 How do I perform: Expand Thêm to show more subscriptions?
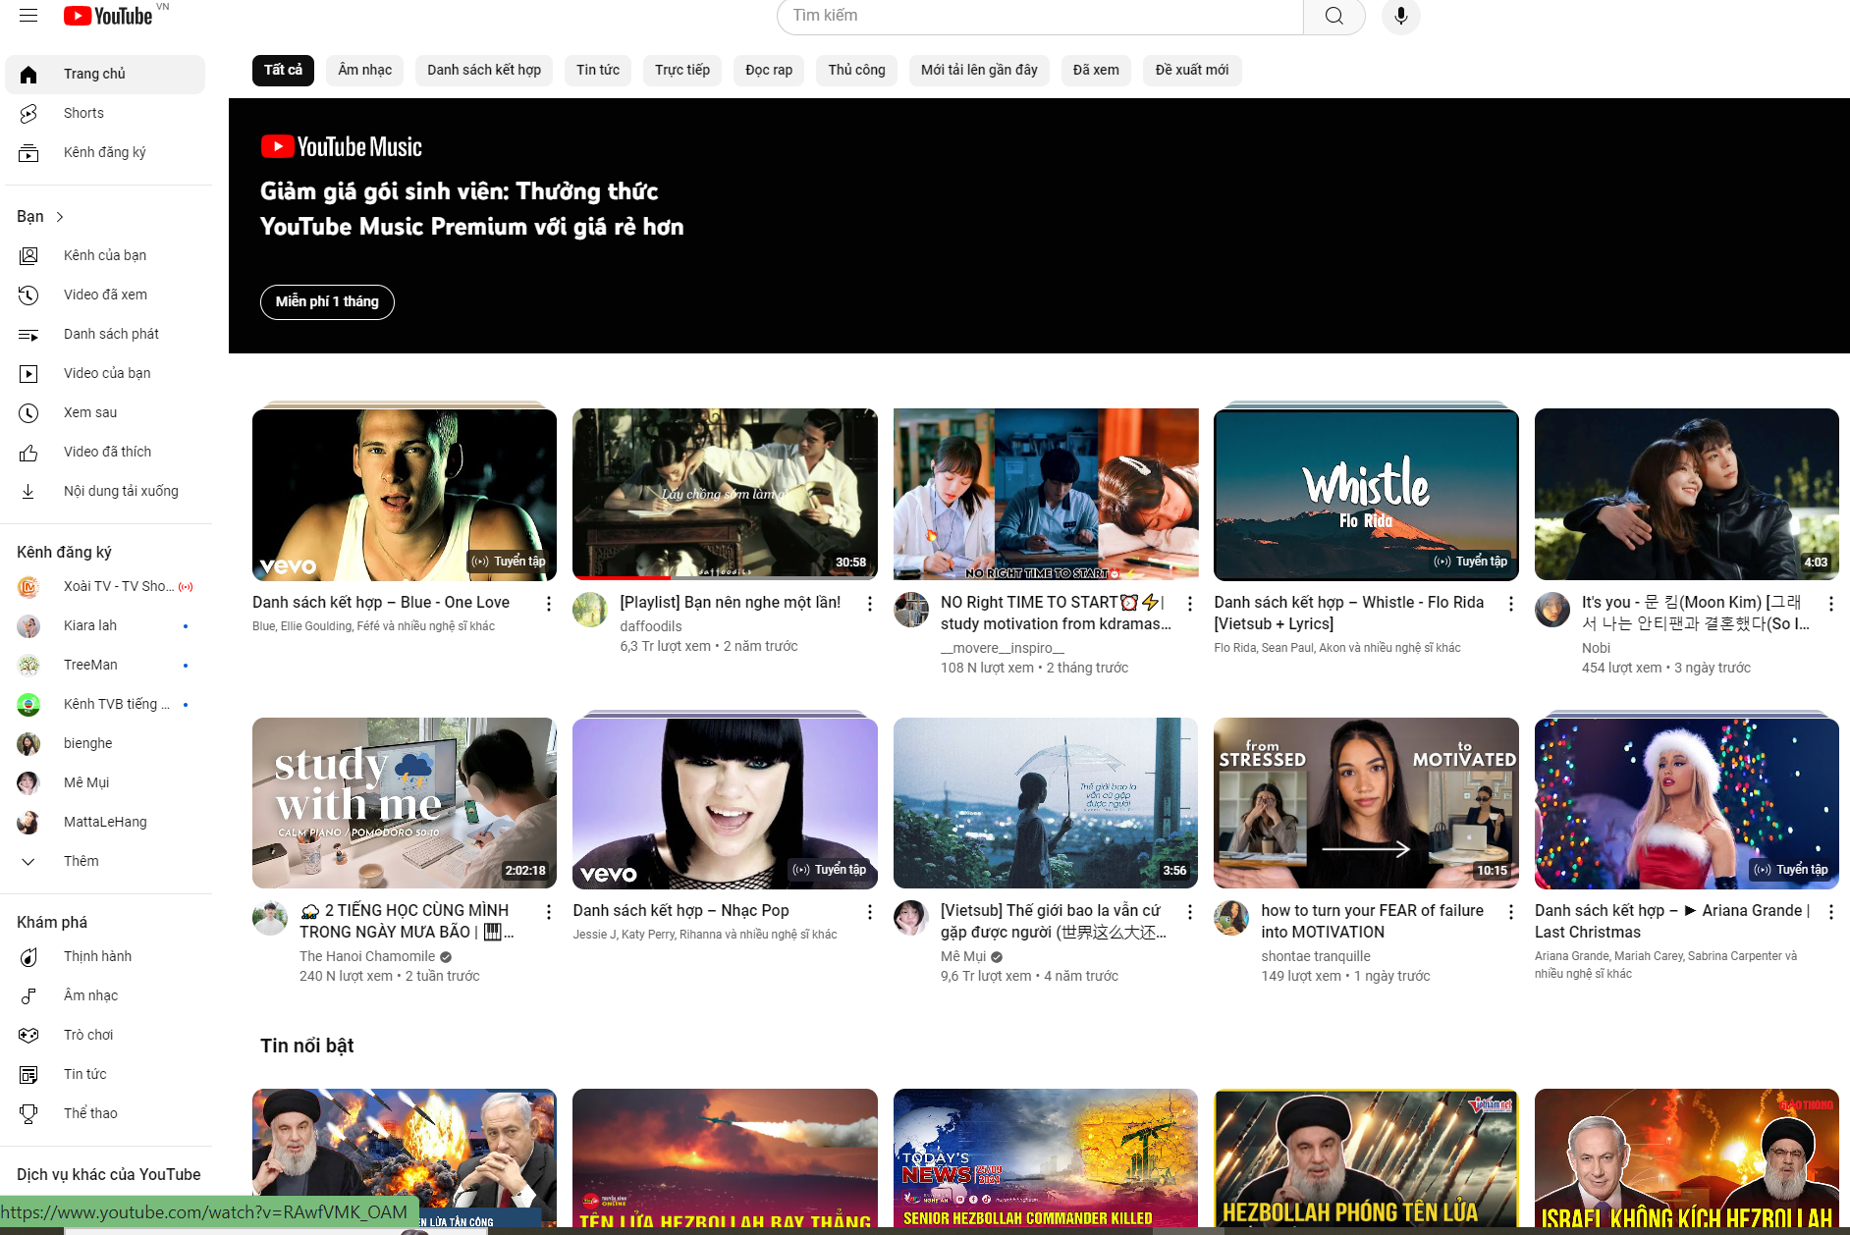(105, 862)
